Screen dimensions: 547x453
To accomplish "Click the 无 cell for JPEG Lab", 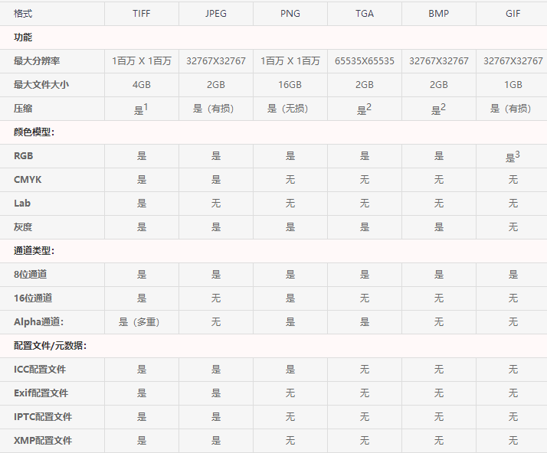I will [215, 203].
